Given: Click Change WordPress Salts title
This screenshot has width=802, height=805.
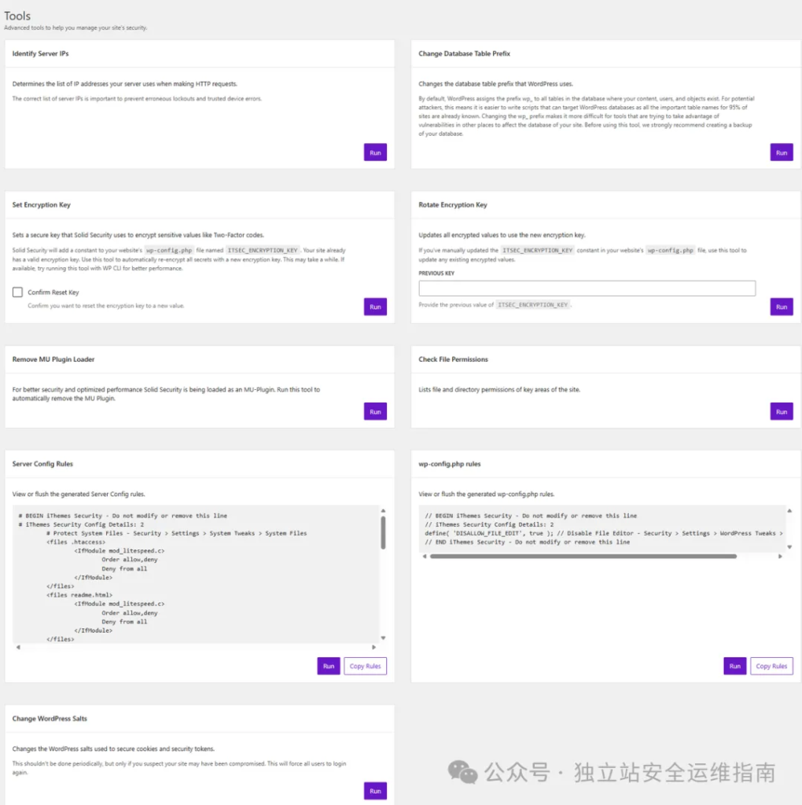Looking at the screenshot, I should click(x=50, y=719).
